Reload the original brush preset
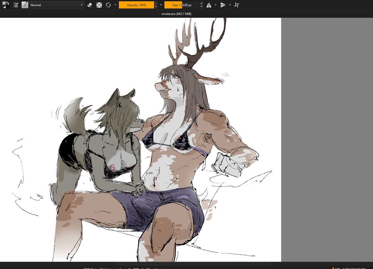Viewport: 373px width, 269px height. pyautogui.click(x=108, y=5)
